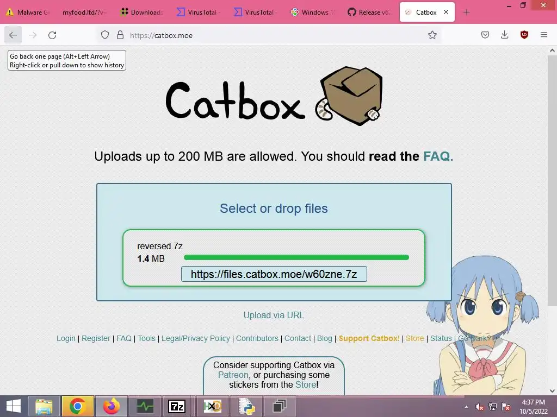This screenshot has height=417, width=557.
Task: Go back one page with back arrow
Action: [x=13, y=35]
